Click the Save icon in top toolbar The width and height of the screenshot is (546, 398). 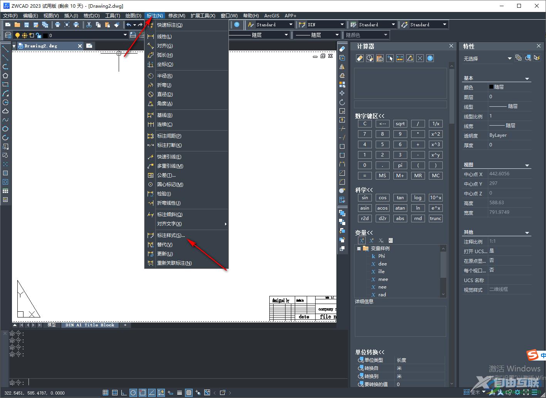(x=27, y=25)
